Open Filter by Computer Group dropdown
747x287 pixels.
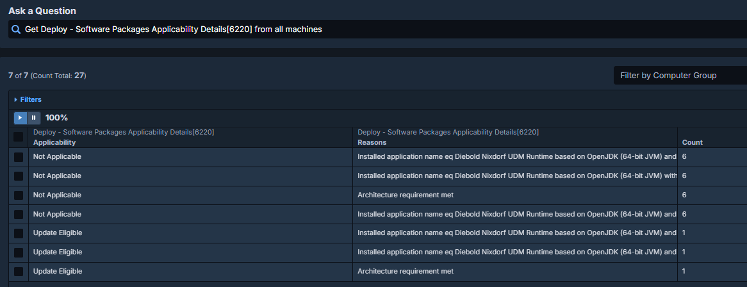(679, 76)
